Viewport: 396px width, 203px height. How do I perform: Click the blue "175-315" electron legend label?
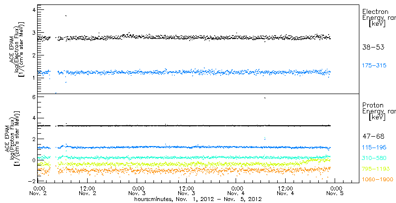tap(374, 65)
